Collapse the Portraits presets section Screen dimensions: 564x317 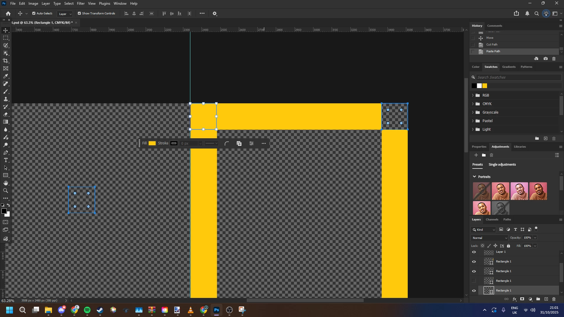point(474,177)
